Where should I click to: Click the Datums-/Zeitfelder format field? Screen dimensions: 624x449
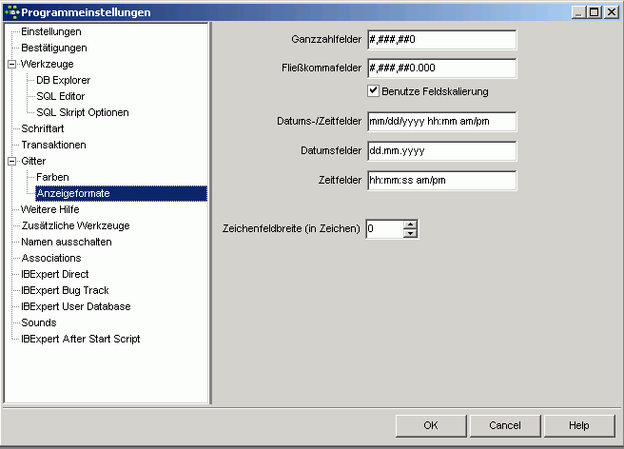[x=442, y=122]
